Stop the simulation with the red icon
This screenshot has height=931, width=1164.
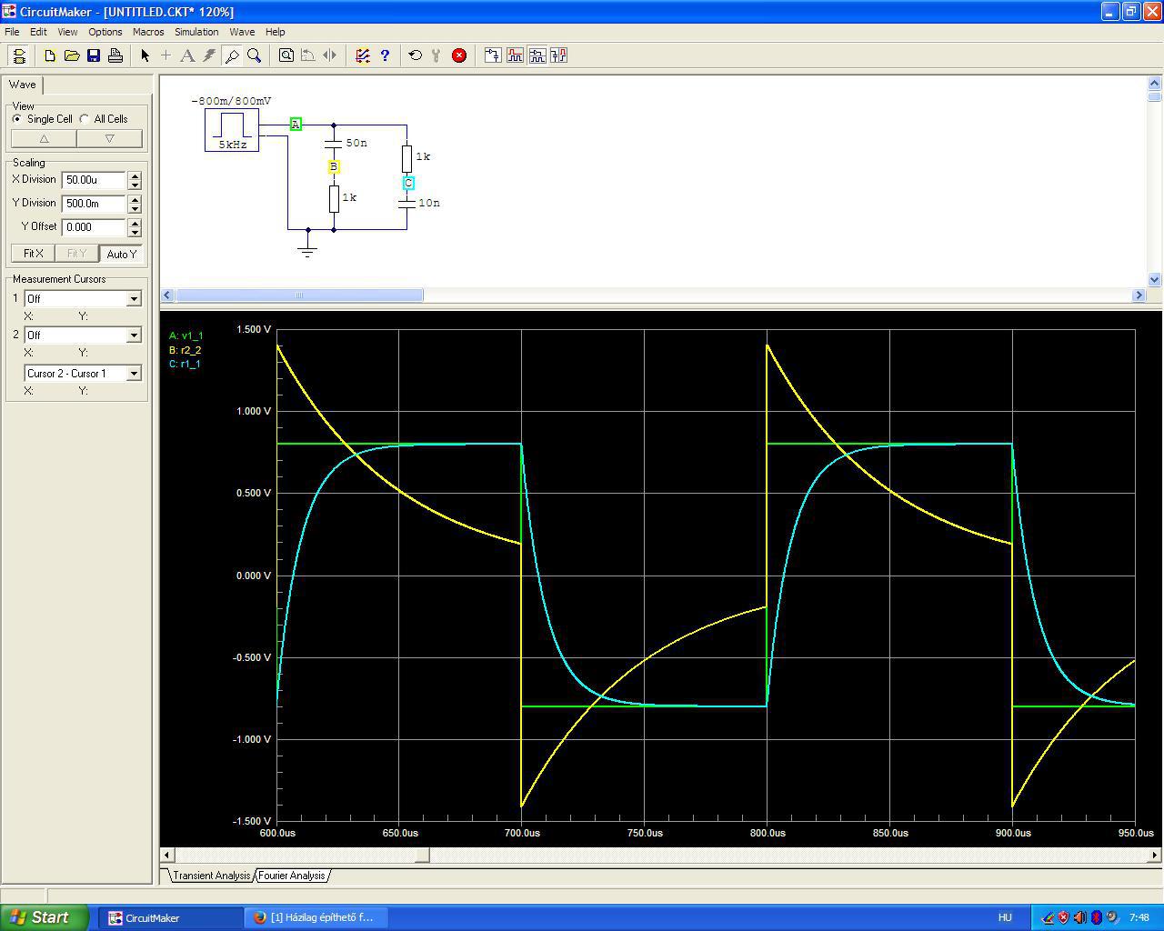[459, 55]
